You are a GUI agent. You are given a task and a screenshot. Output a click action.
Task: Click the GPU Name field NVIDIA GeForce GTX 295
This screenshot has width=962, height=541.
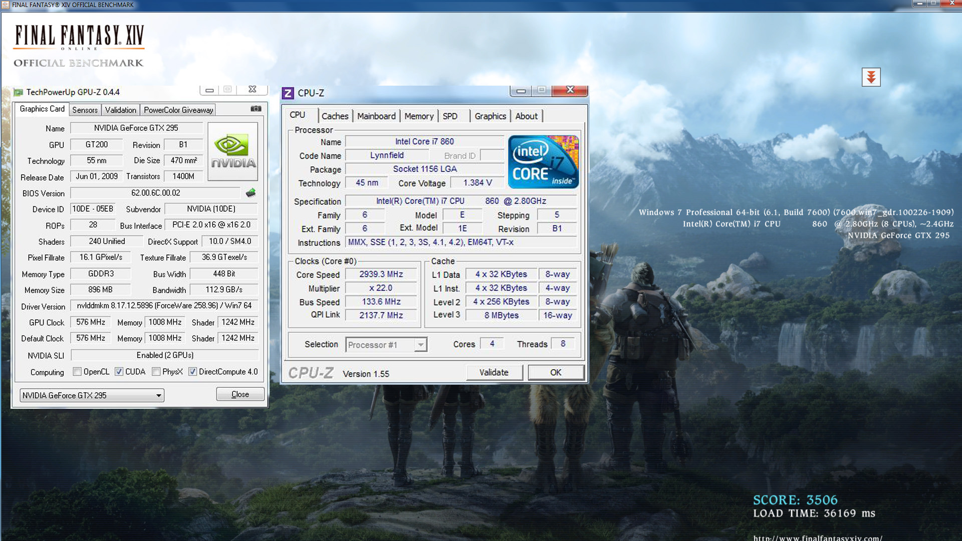pyautogui.click(x=136, y=128)
